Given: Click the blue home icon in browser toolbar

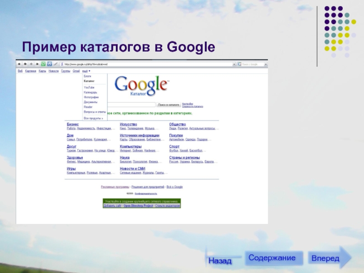Looking at the screenshot, I should click(x=49, y=64).
